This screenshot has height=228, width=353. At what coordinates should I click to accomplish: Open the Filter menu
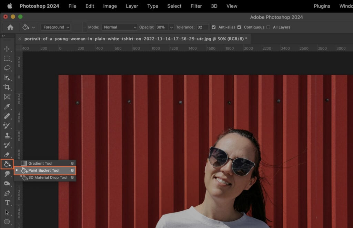(x=196, y=6)
